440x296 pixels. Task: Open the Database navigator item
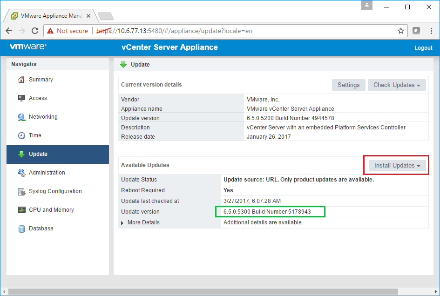(58, 229)
